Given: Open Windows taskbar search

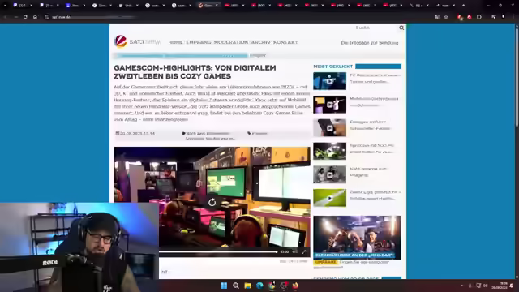Looking at the screenshot, I should coord(236,286).
